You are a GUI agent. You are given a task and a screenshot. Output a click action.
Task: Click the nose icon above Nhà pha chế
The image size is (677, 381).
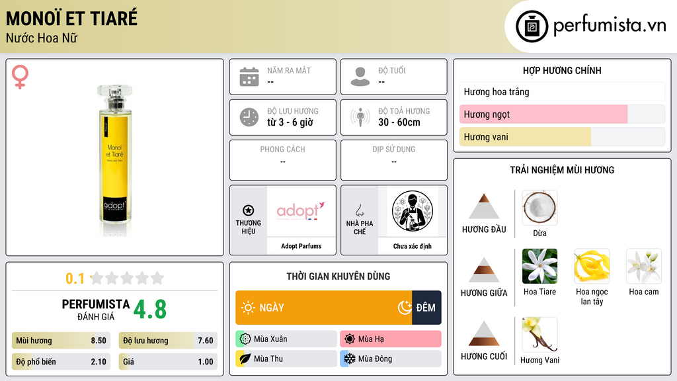click(x=359, y=210)
